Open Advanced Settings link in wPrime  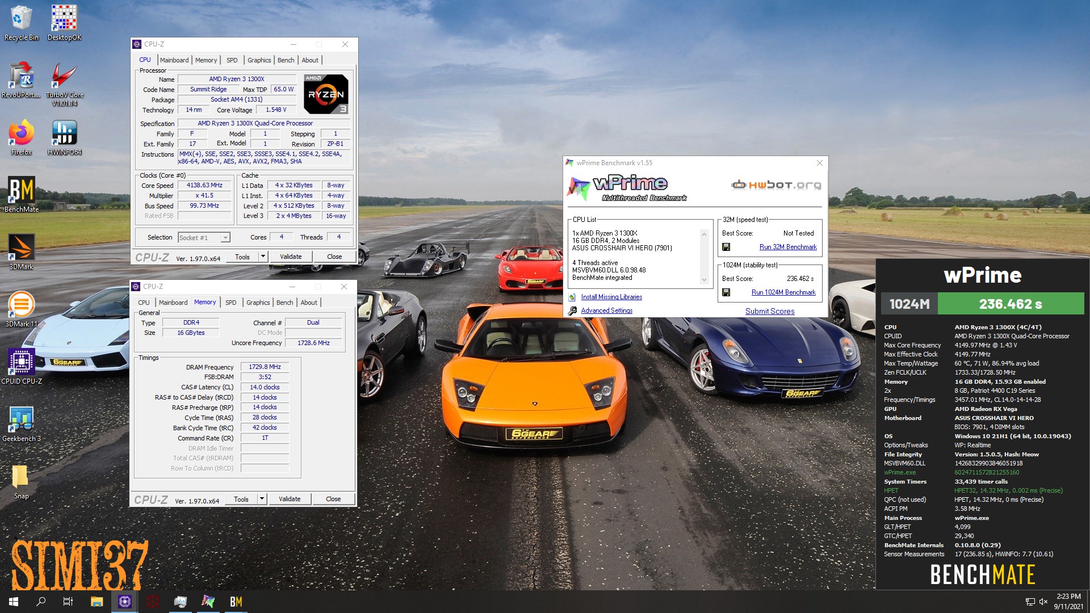[x=606, y=310]
